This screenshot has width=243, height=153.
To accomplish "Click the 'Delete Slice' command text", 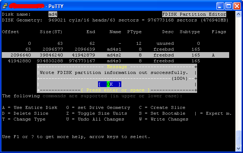I will (31, 113).
